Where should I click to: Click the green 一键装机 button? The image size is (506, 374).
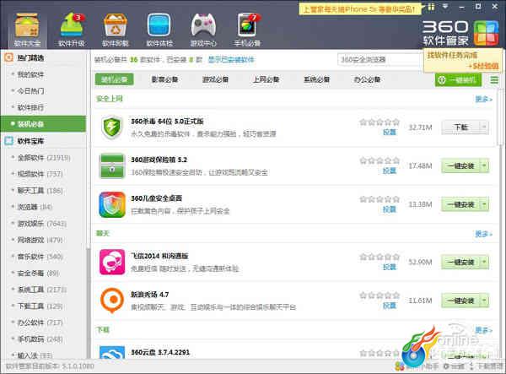[458, 79]
